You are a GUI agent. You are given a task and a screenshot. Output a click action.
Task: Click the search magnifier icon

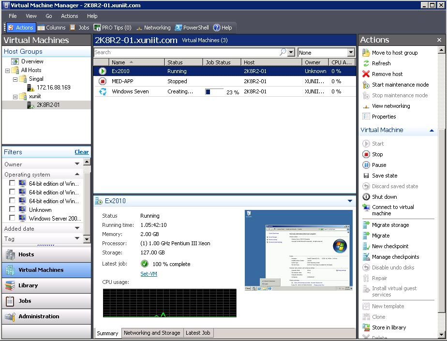coord(283,52)
